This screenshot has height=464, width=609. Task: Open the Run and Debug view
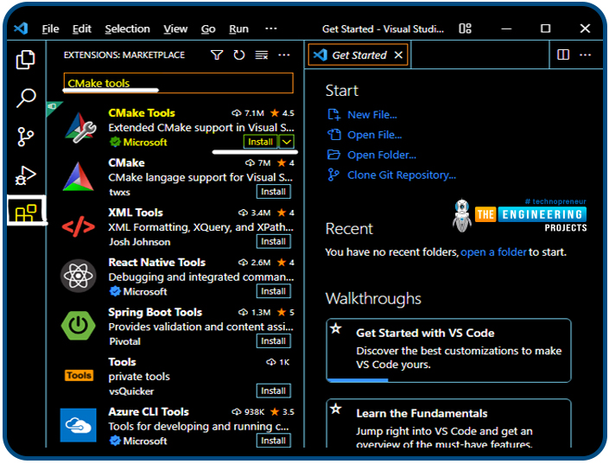pyautogui.click(x=26, y=175)
